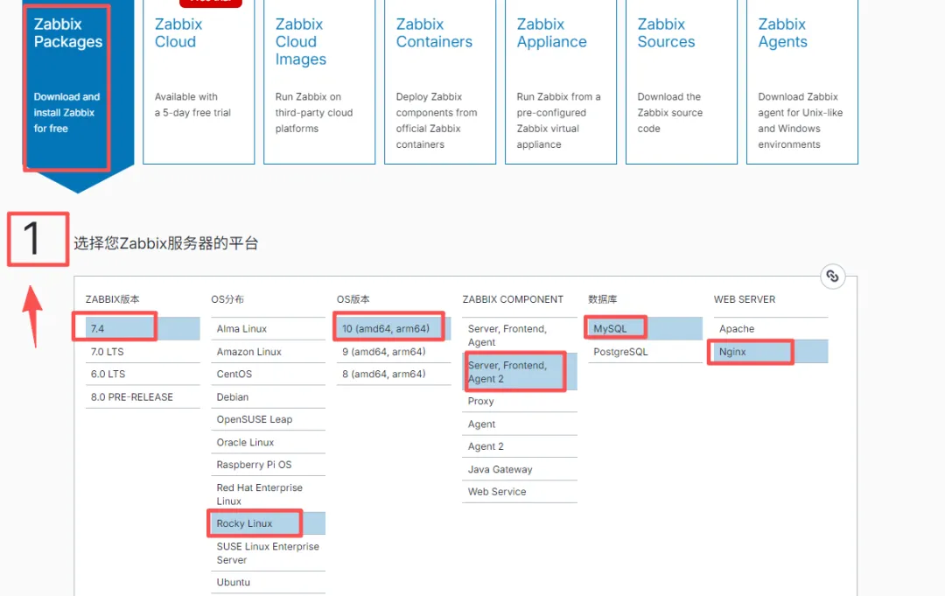Open the Zabbix Appliance tab
Viewport: 945px width, 596px height.
tap(561, 81)
